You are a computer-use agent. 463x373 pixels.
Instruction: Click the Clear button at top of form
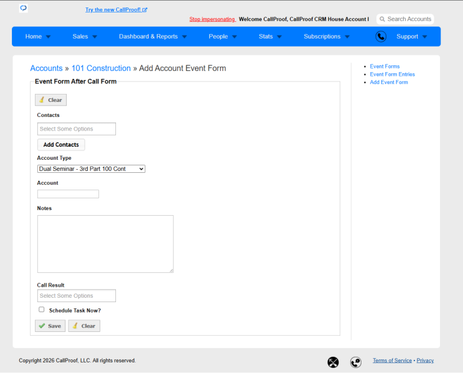(x=51, y=100)
